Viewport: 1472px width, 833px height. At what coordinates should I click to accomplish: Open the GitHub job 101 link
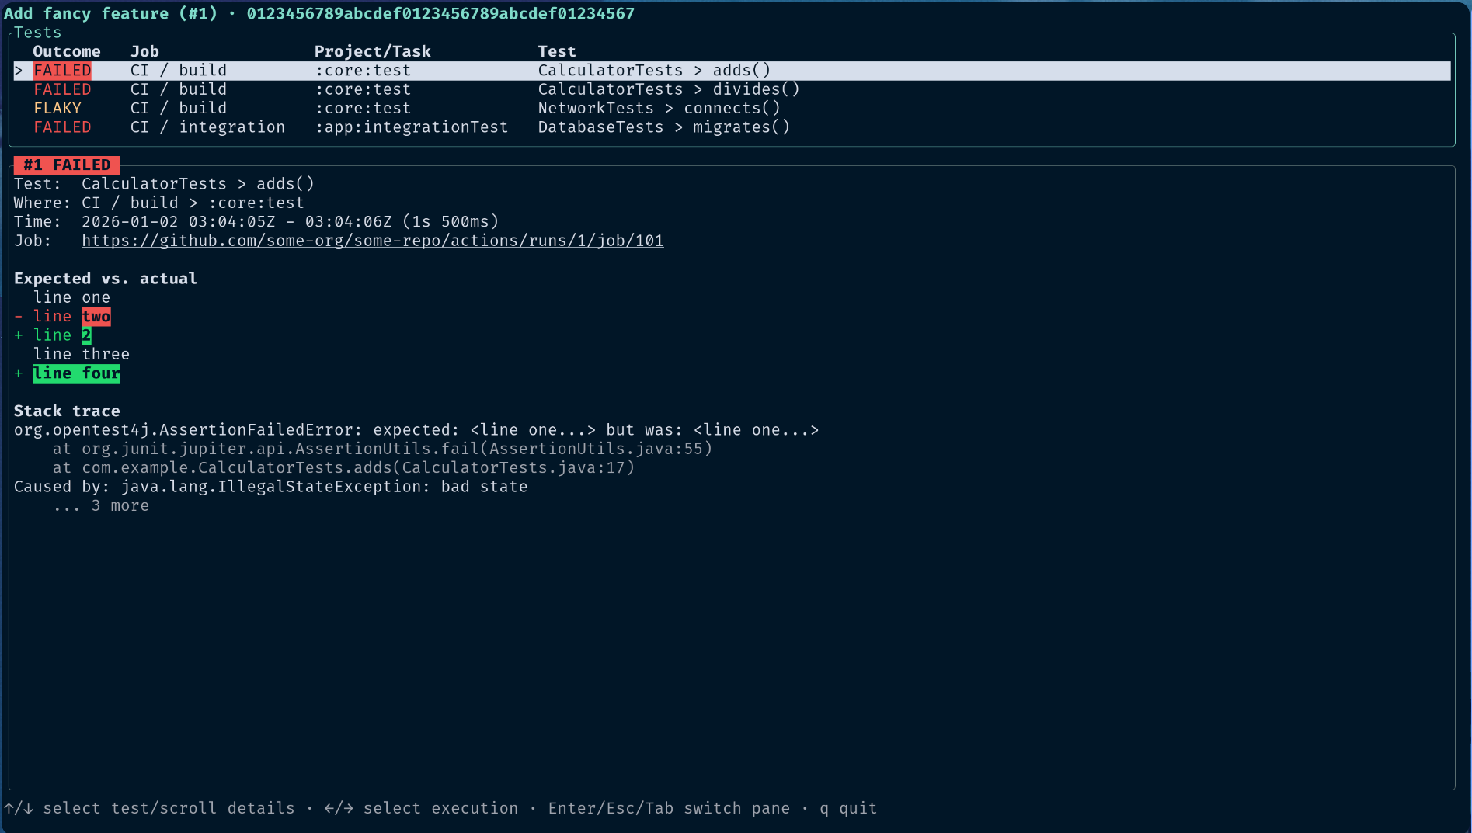(x=372, y=241)
